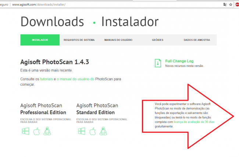Click the browser address bar URL
The image size is (239, 157).
pyautogui.click(x=39, y=4)
